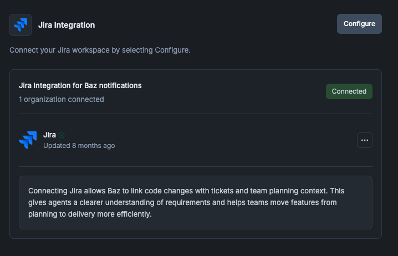The width and height of the screenshot is (398, 256).
Task: Click the planning to delivery more efficiently line
Action: [90, 214]
